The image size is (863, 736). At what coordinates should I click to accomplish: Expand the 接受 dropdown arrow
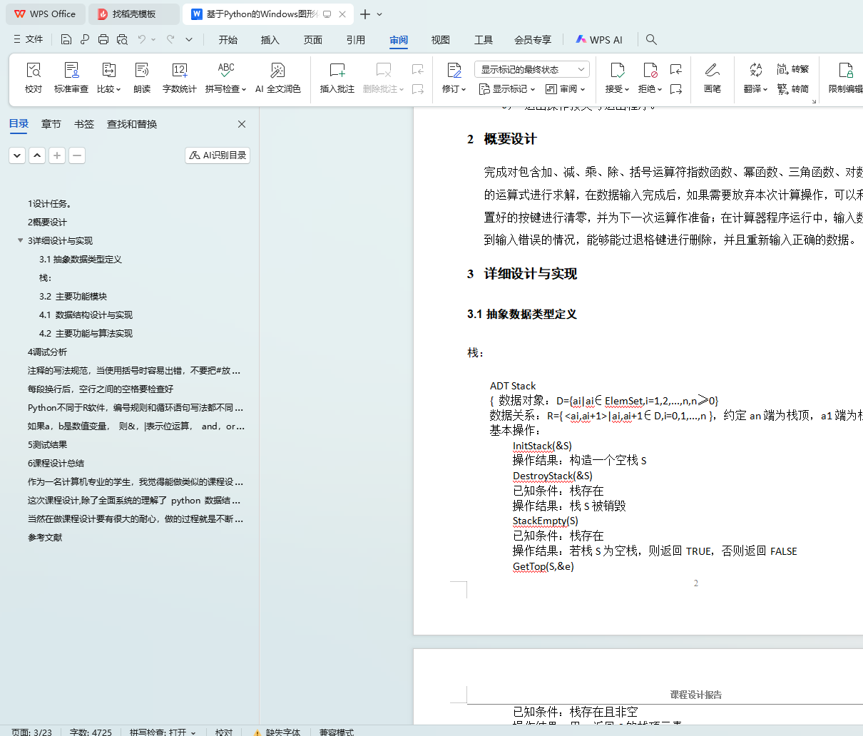pyautogui.click(x=627, y=90)
